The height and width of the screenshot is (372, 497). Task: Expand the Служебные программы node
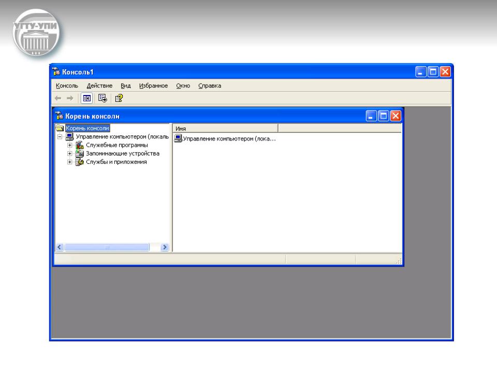[70, 145]
